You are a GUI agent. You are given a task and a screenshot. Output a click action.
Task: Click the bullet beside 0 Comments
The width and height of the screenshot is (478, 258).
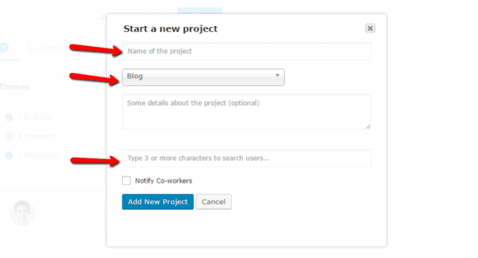[8, 136]
